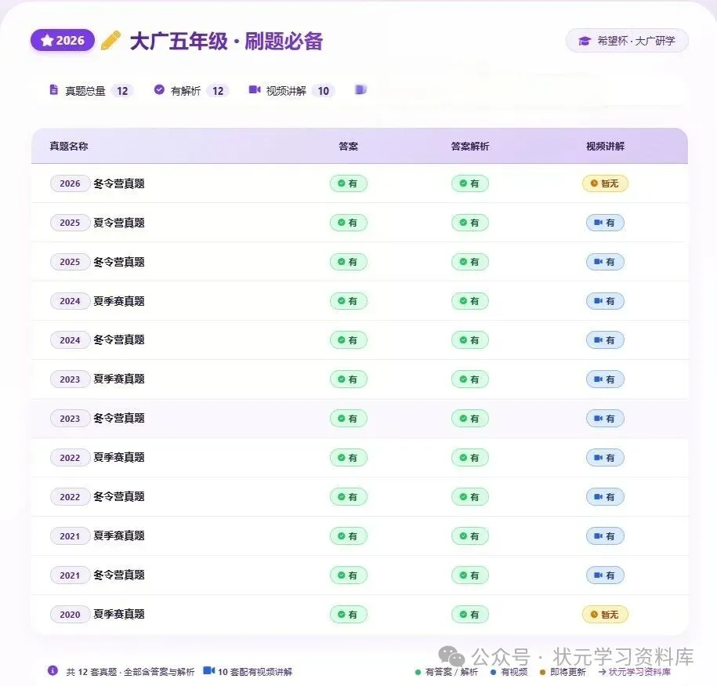Click the answer badge for 2021 夏季赛真题

[349, 536]
